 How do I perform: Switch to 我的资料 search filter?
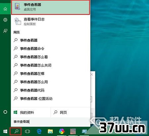pyautogui.click(x=31, y=112)
